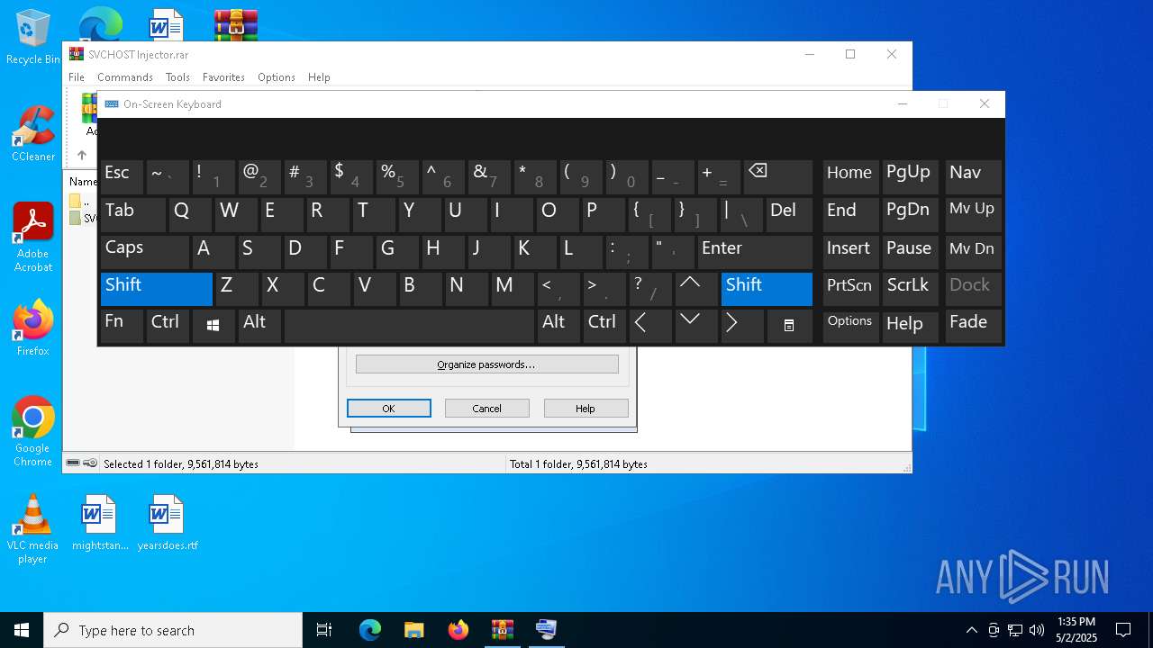Open CCleaner desktop shortcut
Viewport: 1153px width, 648px height.
(32, 134)
